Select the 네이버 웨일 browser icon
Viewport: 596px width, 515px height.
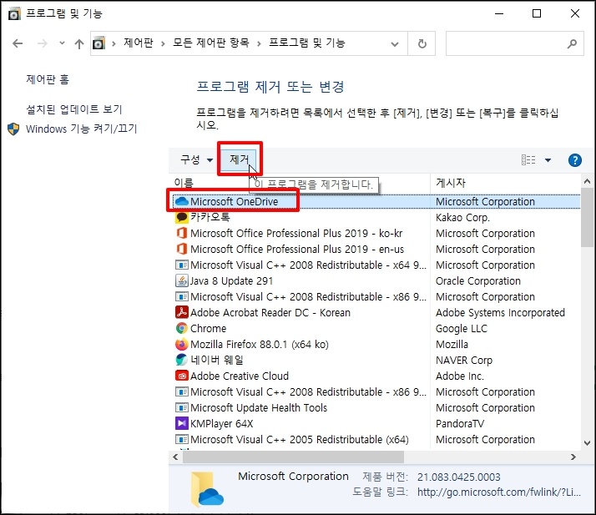coord(182,360)
